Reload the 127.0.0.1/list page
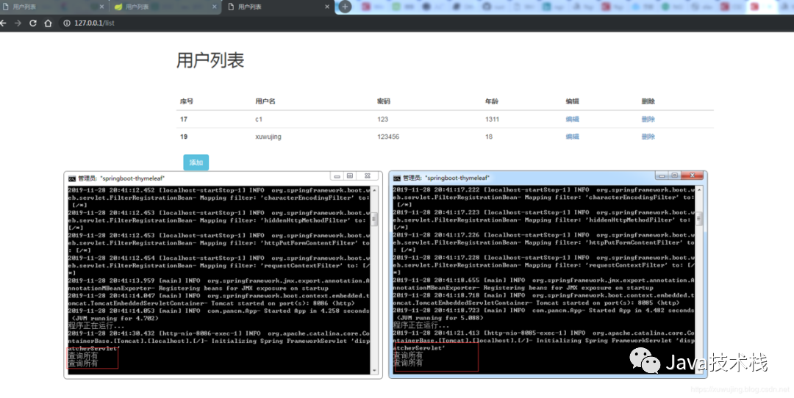The width and height of the screenshot is (794, 398). coord(33,23)
